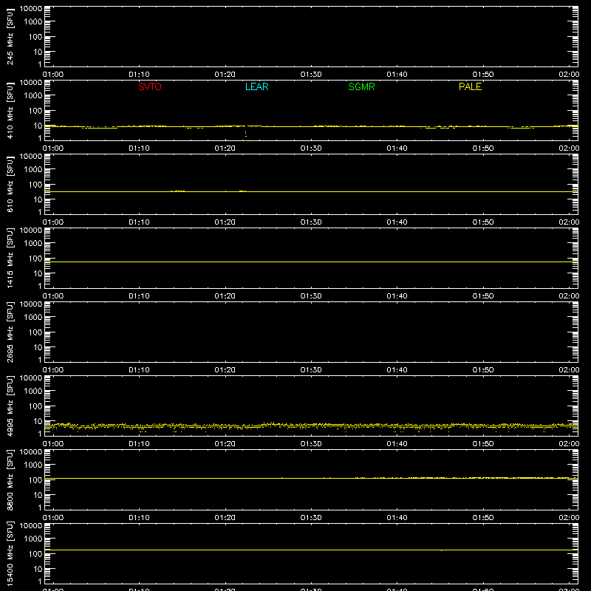Select the 410 MHz [SFU] axis title

pyautogui.click(x=10, y=111)
